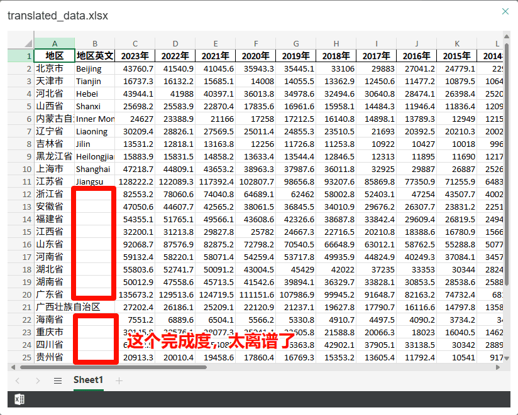This screenshot has height=415, width=518.
Task: Select column E header
Action: click(216, 43)
